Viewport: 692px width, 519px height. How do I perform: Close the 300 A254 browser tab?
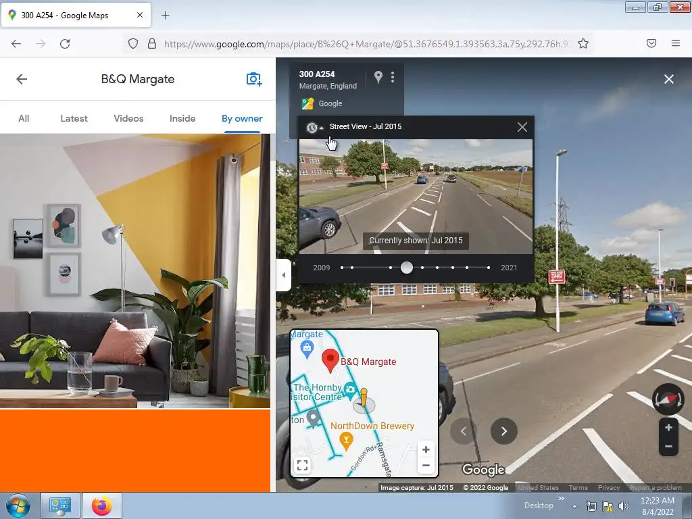tap(140, 15)
